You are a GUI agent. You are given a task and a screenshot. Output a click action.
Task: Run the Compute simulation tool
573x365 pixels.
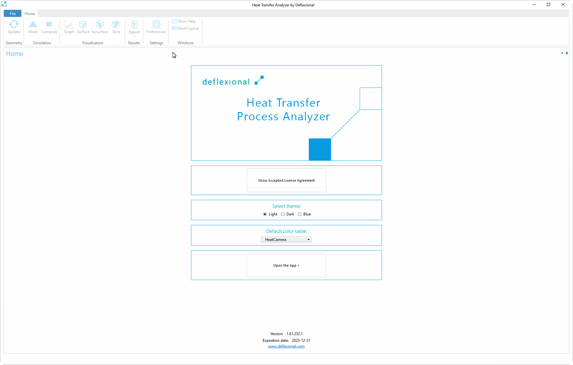49,27
